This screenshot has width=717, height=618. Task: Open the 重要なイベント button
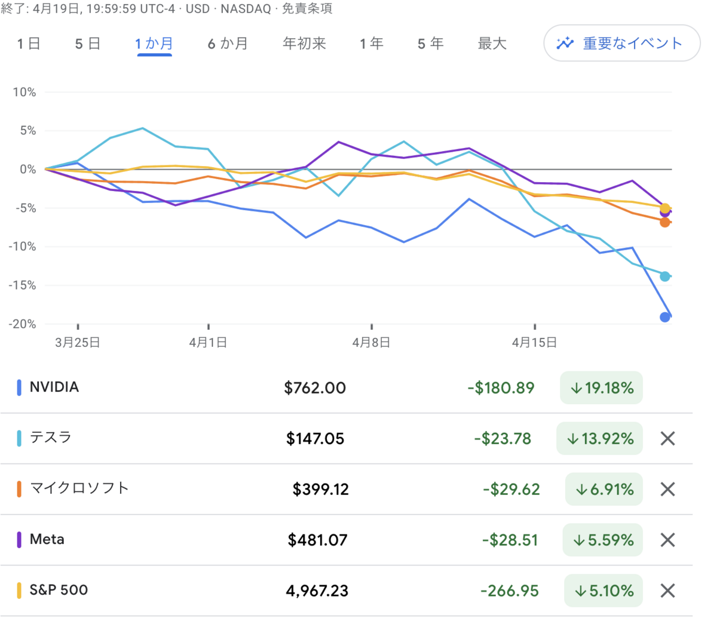tap(622, 43)
